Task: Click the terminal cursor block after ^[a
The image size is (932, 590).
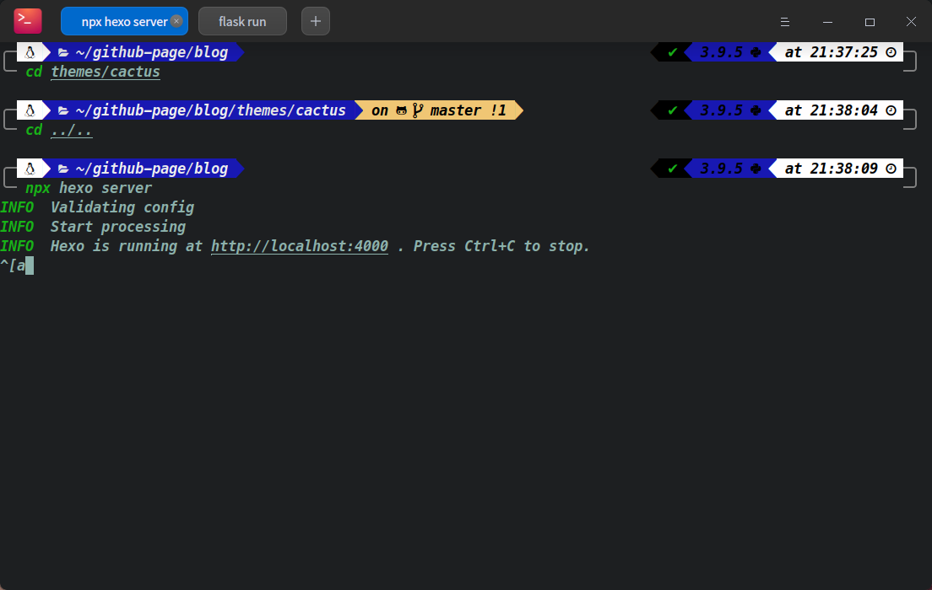Action: point(30,265)
